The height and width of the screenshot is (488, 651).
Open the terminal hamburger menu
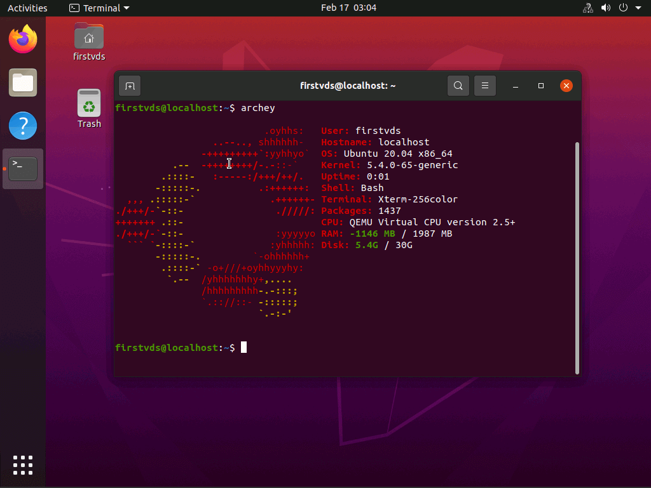[x=484, y=86]
